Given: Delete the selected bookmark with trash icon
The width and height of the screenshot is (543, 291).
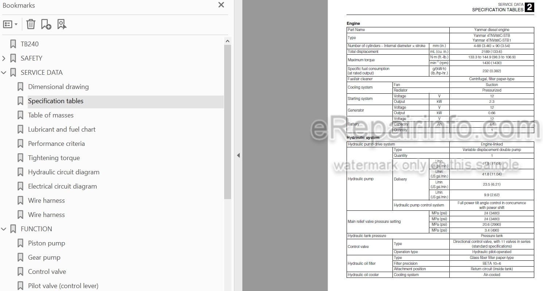Looking at the screenshot, I should point(31,24).
